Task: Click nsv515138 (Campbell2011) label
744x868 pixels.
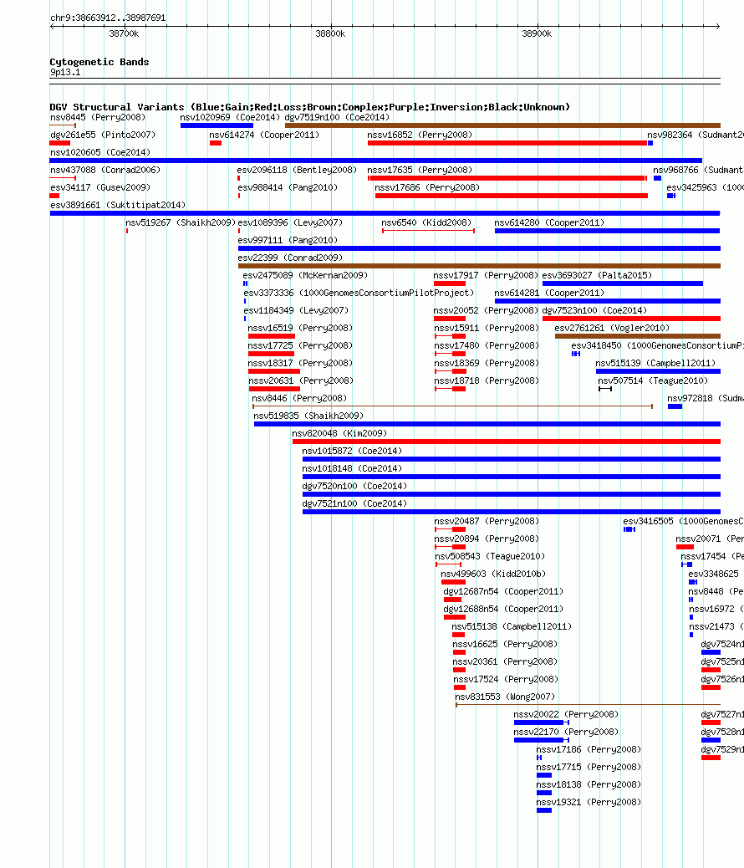Action: coord(512,626)
